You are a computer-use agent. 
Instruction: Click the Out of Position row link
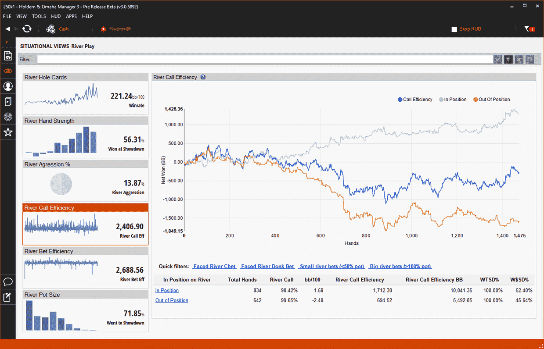pos(172,300)
